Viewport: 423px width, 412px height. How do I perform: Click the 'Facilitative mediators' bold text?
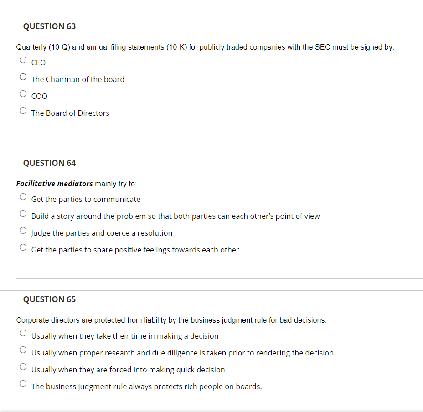(53, 184)
